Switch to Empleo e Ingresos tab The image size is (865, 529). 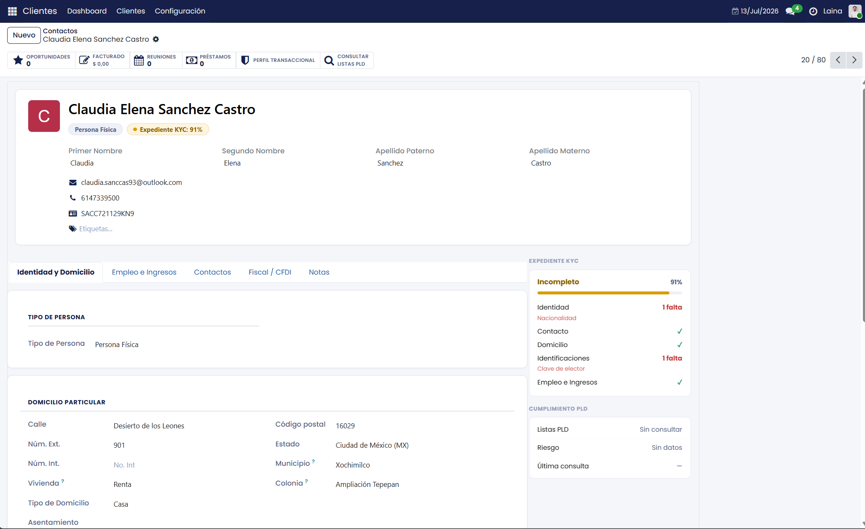pyautogui.click(x=144, y=272)
